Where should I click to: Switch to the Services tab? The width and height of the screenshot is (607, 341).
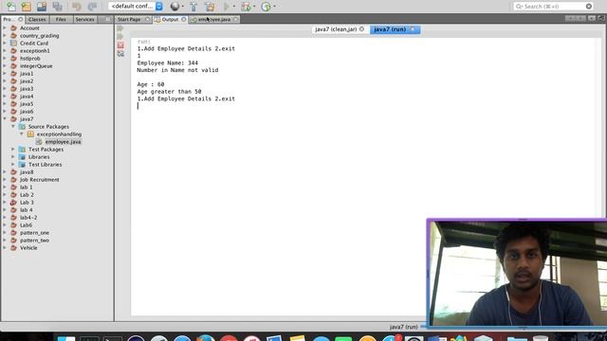click(84, 19)
